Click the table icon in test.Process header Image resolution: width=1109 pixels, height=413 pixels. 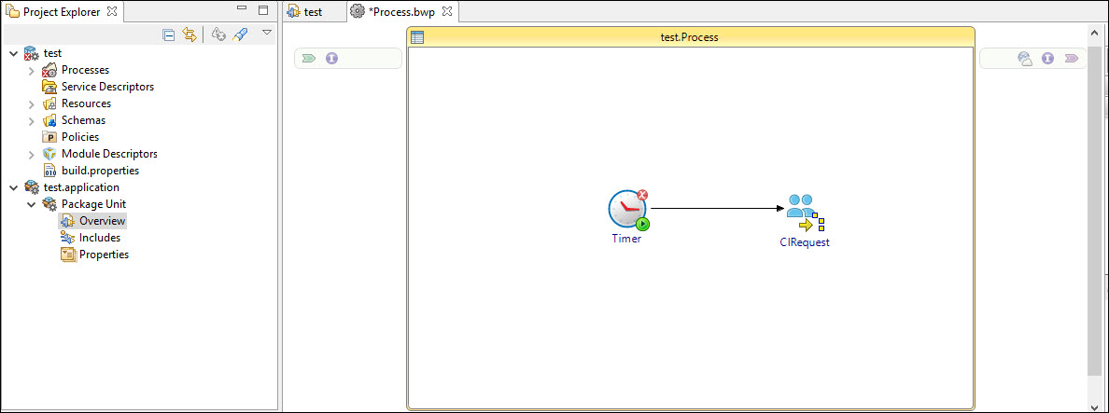[417, 37]
